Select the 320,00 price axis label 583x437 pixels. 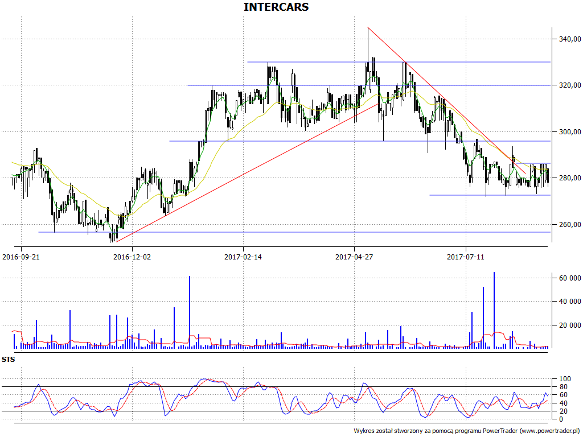[x=570, y=85]
